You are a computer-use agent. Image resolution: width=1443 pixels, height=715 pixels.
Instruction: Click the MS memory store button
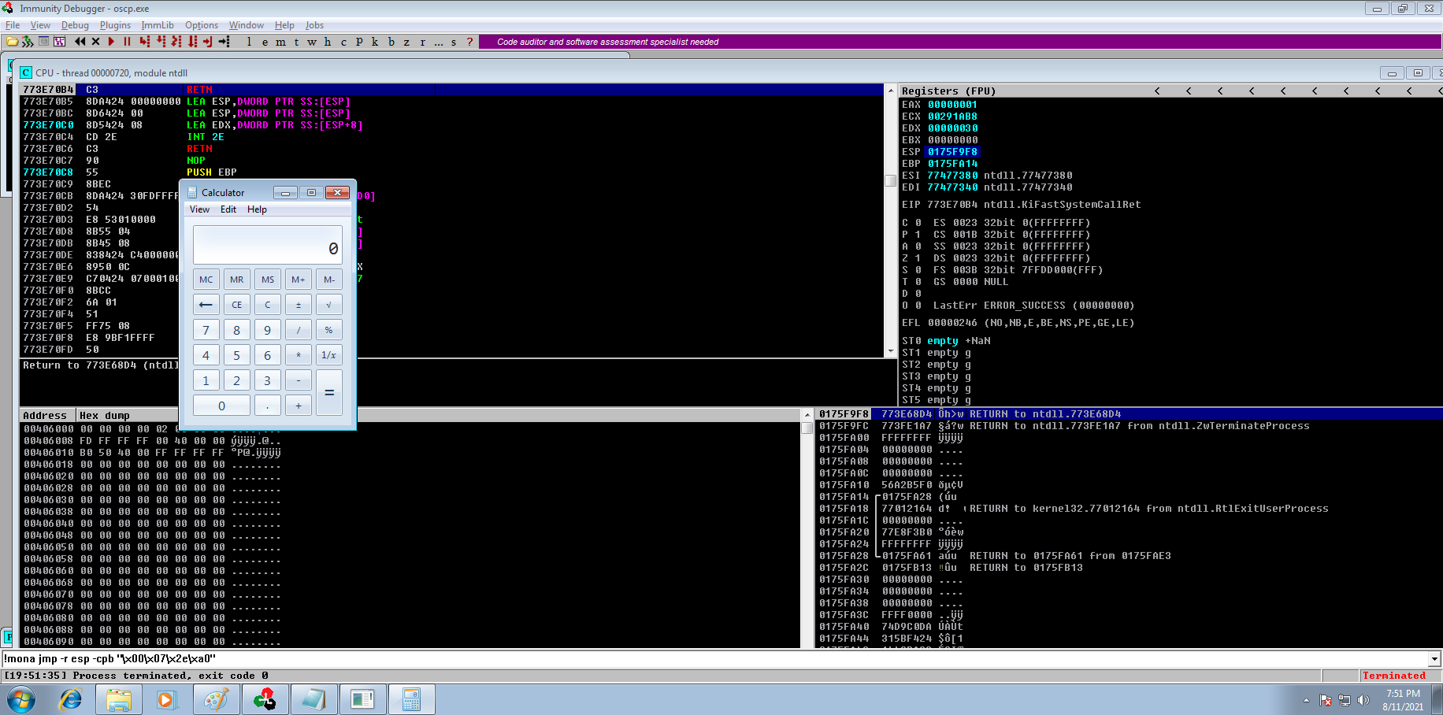click(268, 280)
